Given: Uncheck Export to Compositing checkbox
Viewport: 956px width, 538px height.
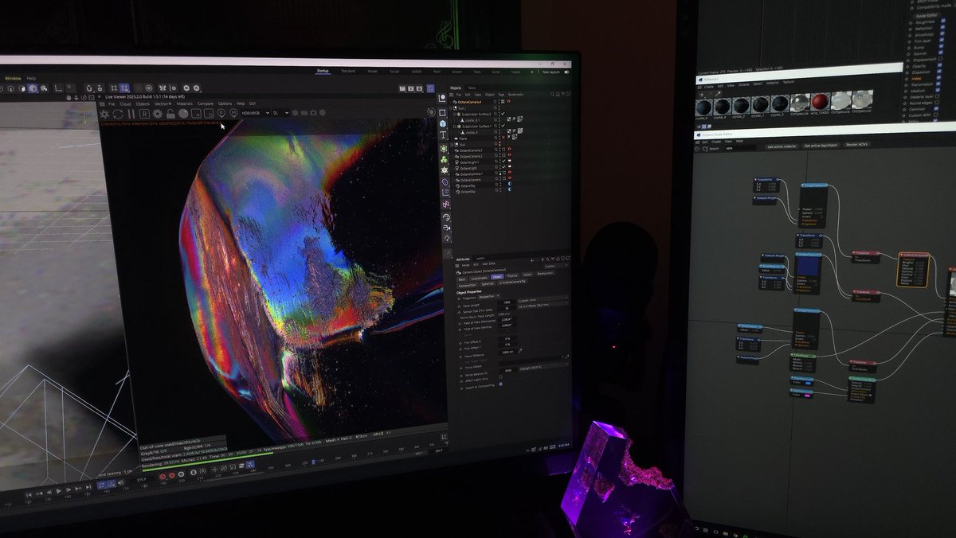Looking at the screenshot, I should tap(500, 384).
